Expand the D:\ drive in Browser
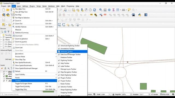This screenshot has height=98, width=175. pyautogui.click(x=1, y=44)
